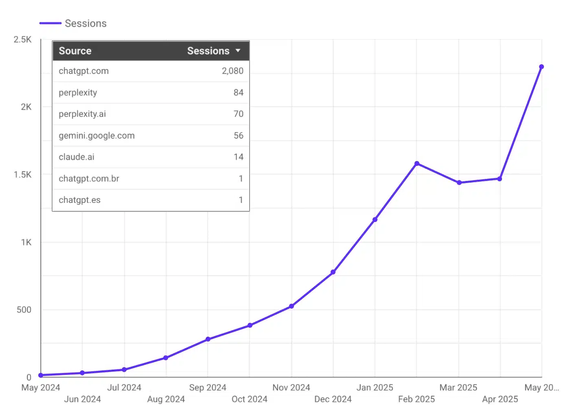This screenshot has height=420, width=570.
Task: Click the Source column header
Action: [x=75, y=51]
